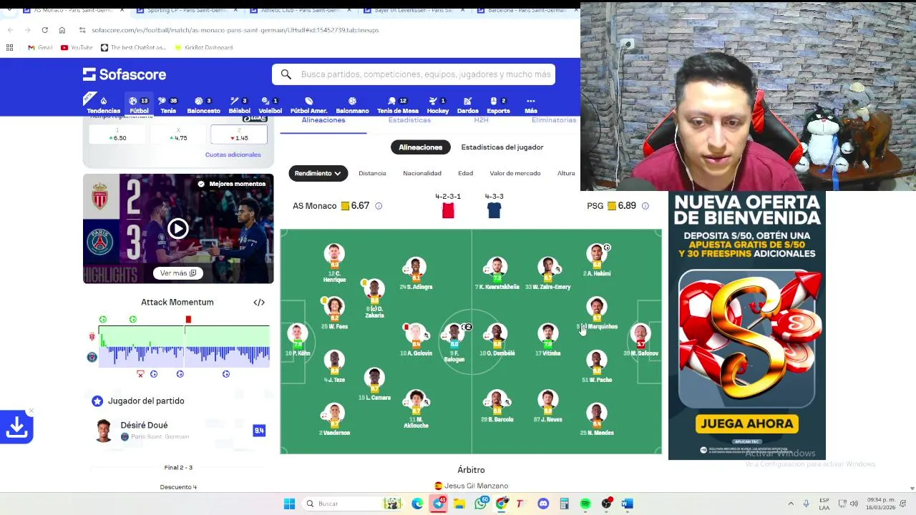Click O. Dembélé on the pitch
This screenshot has width=916, height=515.
coord(497,340)
